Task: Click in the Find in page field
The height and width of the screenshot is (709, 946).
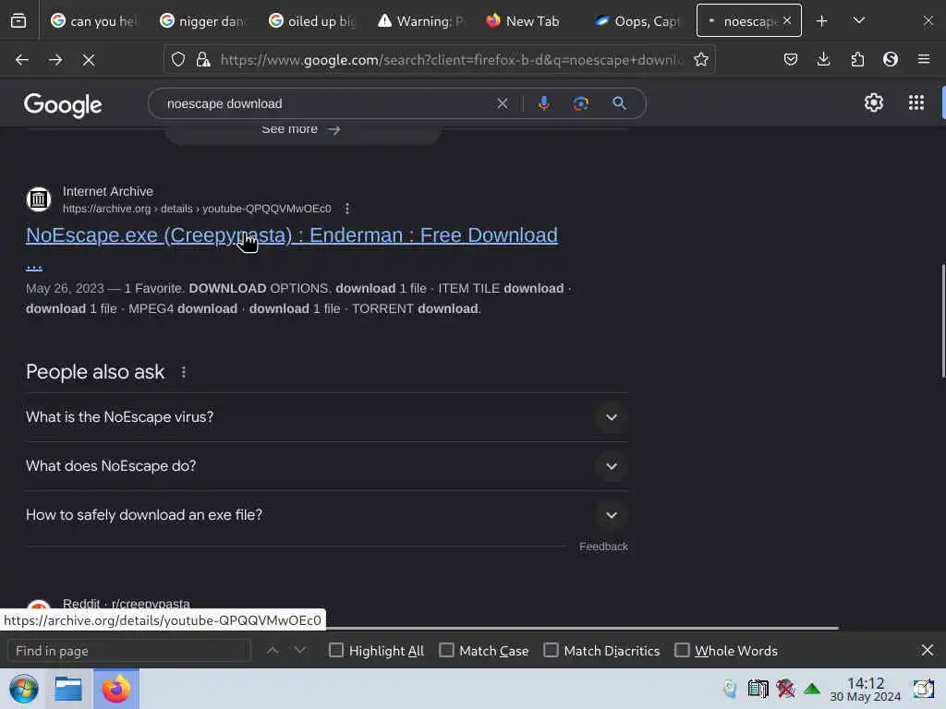Action: pos(128,651)
